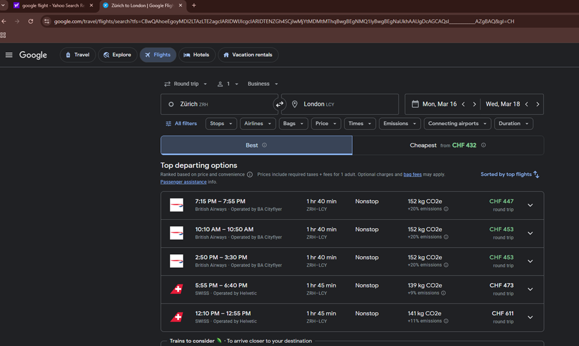This screenshot has width=579, height=346.
Task: Close the Yahoo Search tab
Action: click(91, 5)
